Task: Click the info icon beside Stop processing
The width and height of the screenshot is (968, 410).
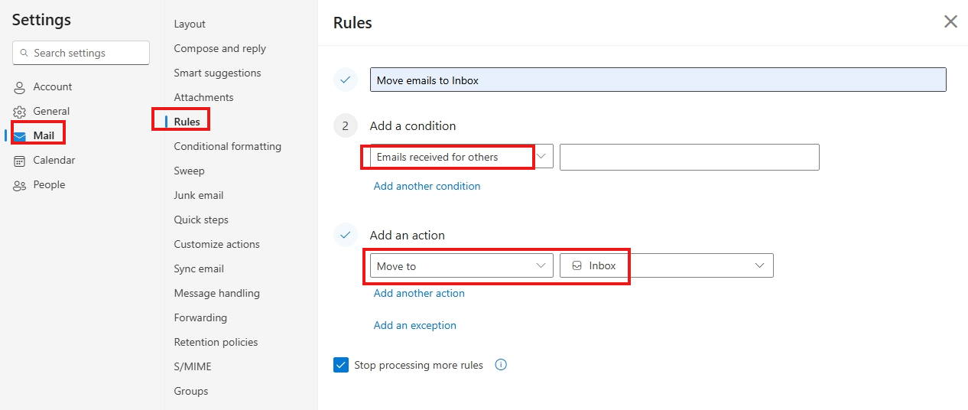Action: 501,365
